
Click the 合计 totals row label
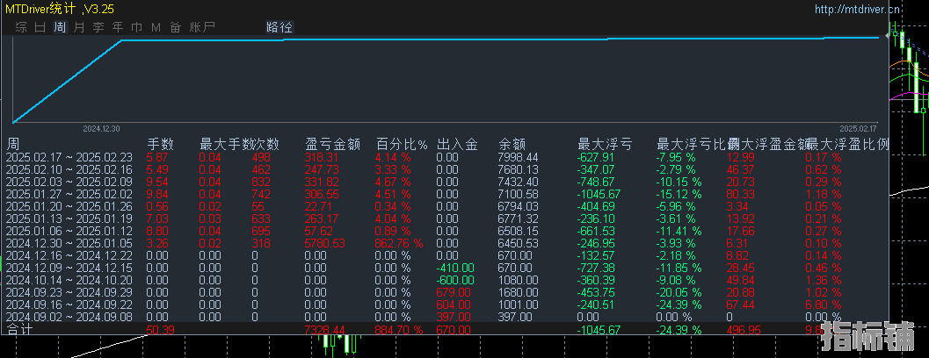18,329
